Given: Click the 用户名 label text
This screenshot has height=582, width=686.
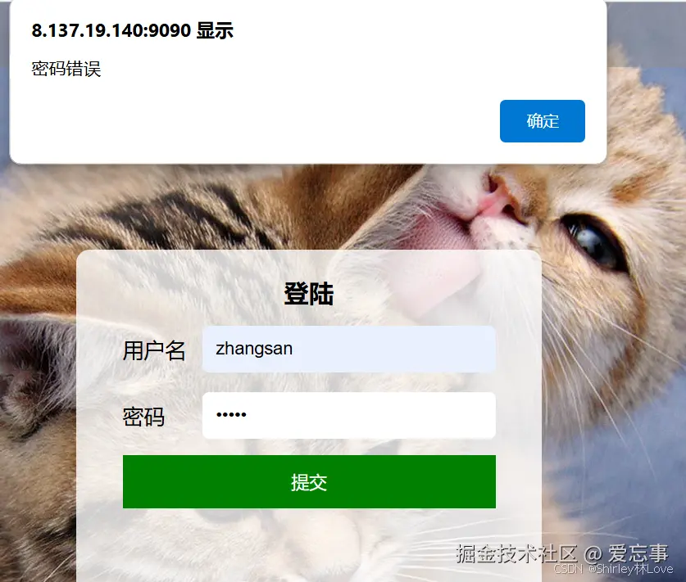Looking at the screenshot, I should (154, 350).
